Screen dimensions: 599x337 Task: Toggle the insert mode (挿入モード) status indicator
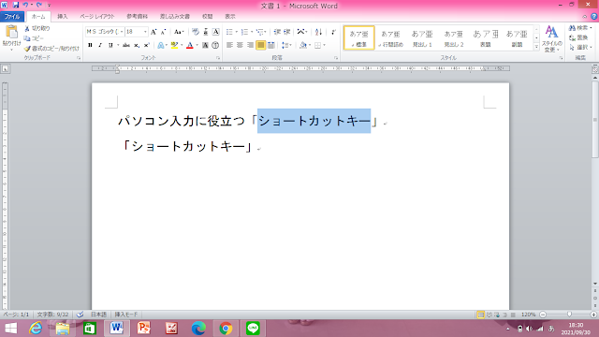(126, 315)
